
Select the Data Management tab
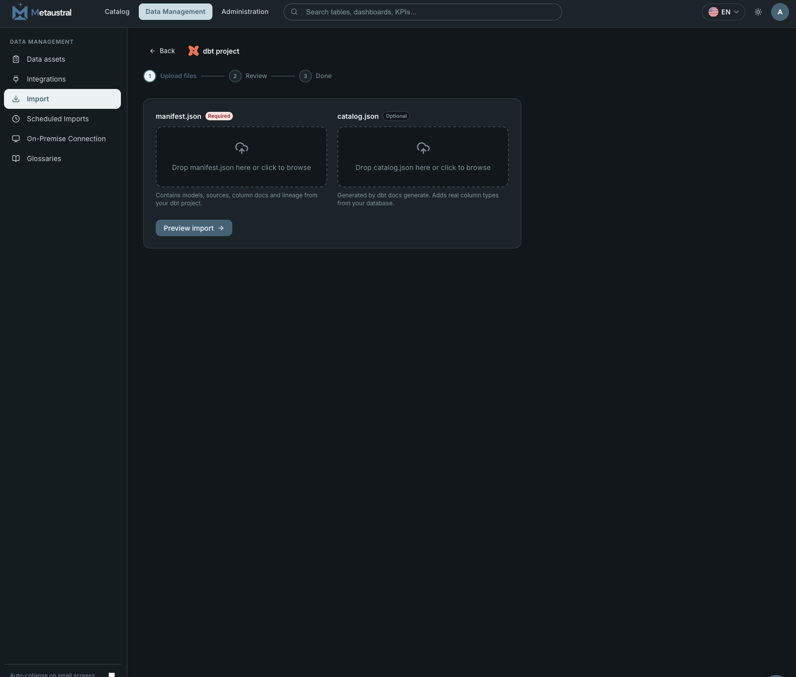click(x=176, y=11)
